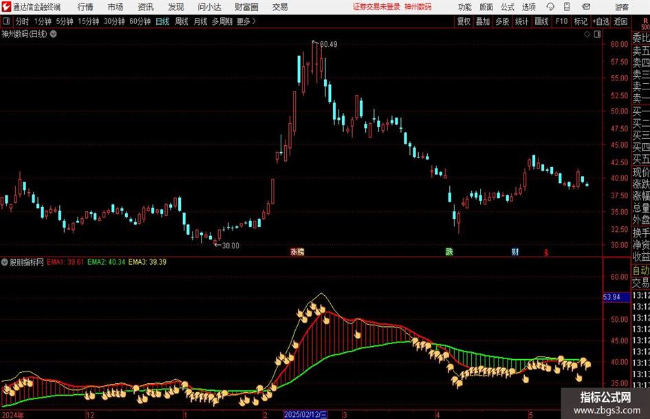The width and height of the screenshot is (650, 419).
Task: Switch to 分时 chart period
Action: click(22, 21)
